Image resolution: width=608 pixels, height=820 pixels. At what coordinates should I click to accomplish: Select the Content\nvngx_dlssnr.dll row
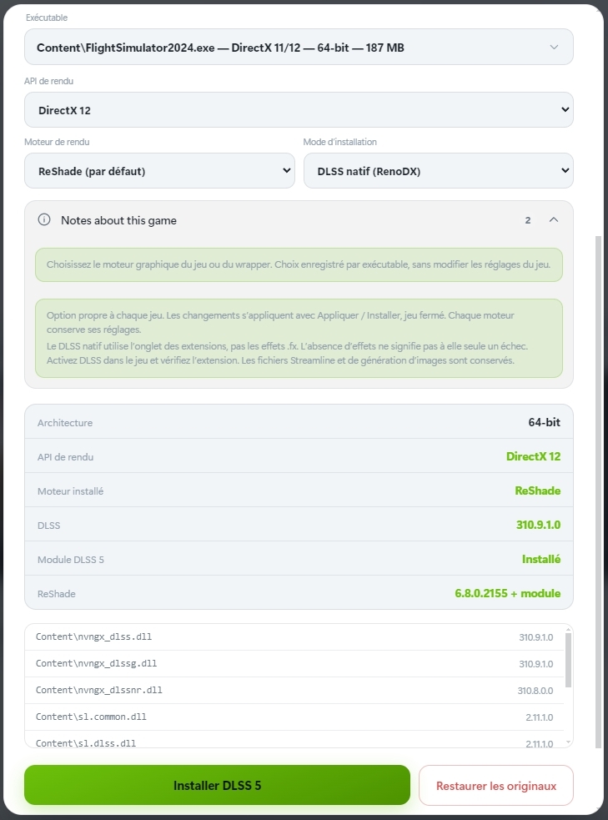point(294,691)
